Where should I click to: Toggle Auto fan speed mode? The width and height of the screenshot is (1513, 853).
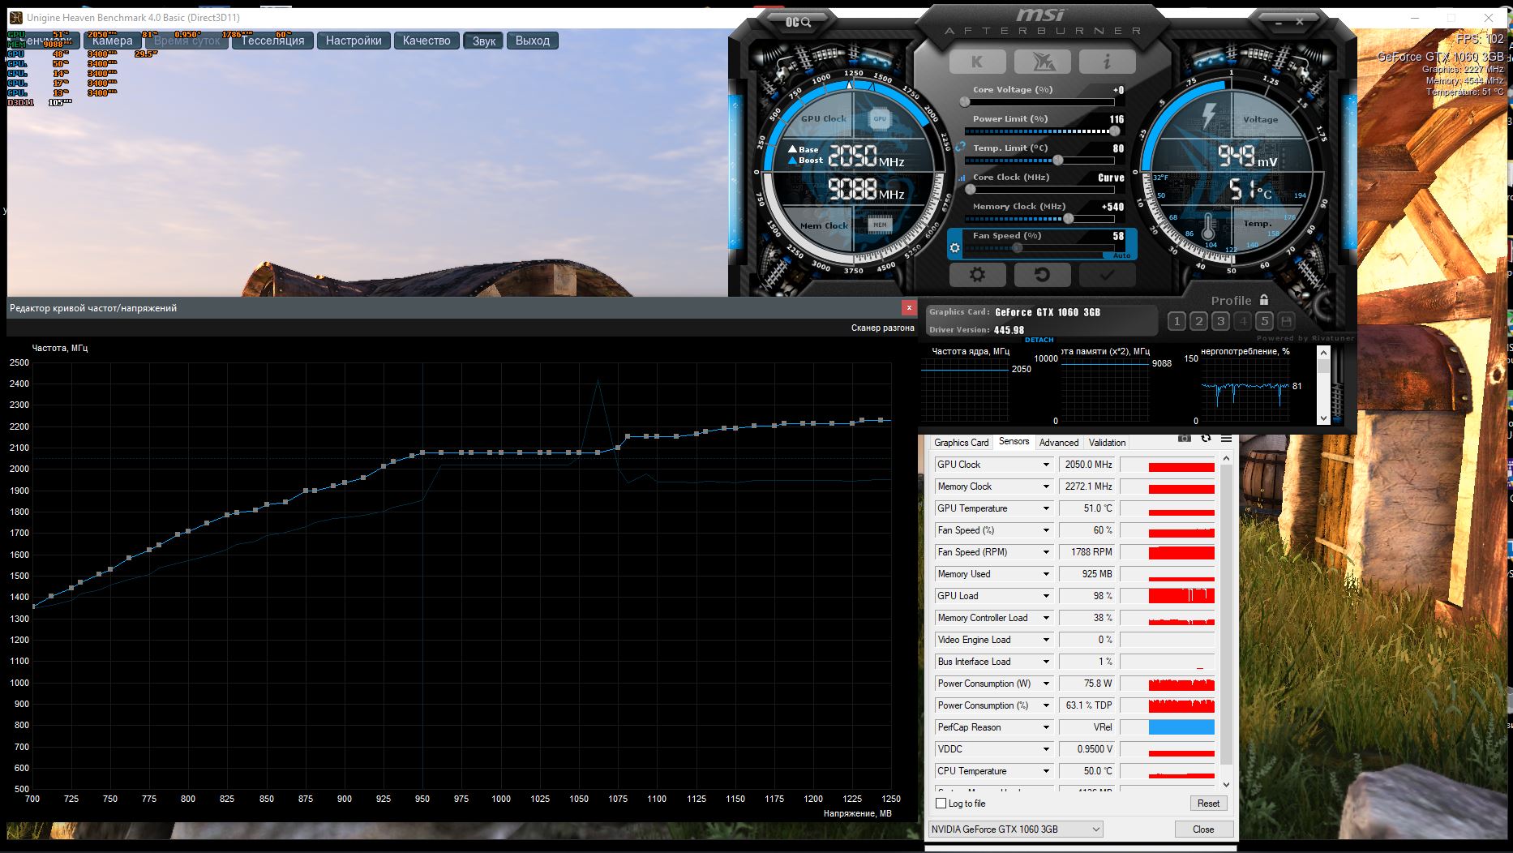pyautogui.click(x=1122, y=255)
